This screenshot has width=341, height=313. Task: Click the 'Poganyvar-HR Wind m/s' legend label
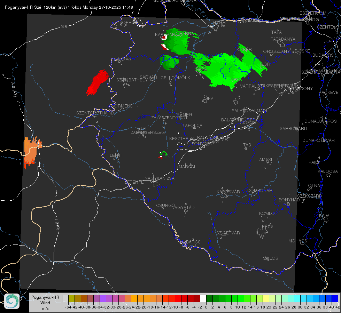point(45,303)
